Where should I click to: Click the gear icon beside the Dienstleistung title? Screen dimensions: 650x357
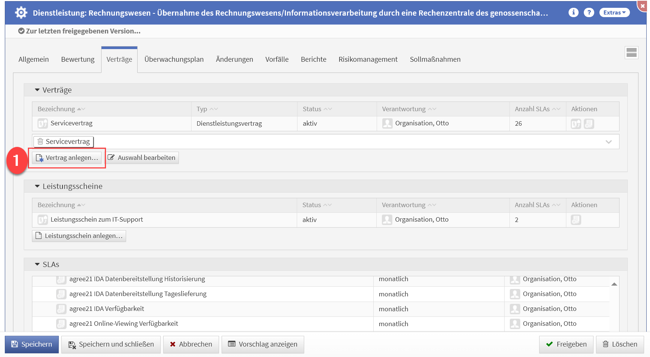pyautogui.click(x=21, y=13)
